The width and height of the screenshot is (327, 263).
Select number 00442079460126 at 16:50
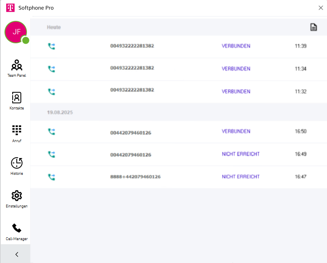[x=130, y=132]
